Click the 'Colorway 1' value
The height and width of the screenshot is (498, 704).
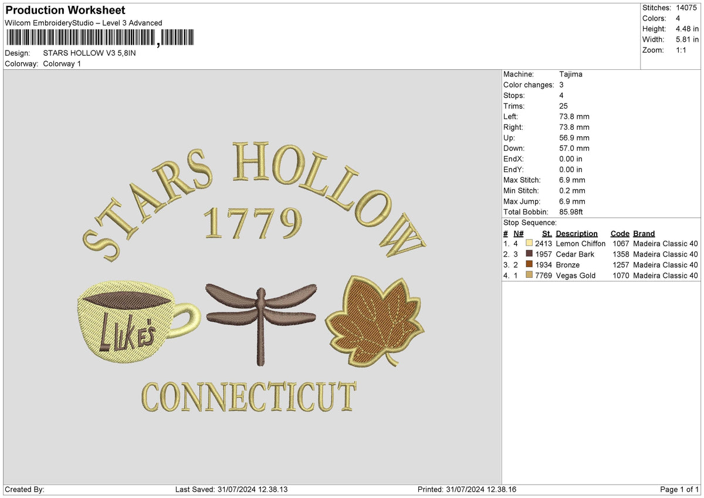point(62,63)
